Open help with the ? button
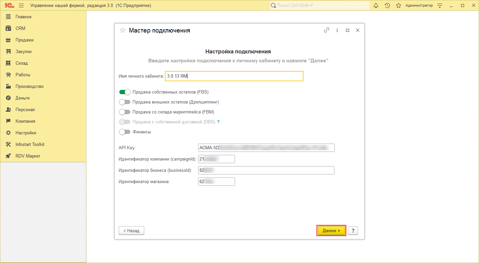Image resolution: width=479 pixels, height=263 pixels. 353,230
